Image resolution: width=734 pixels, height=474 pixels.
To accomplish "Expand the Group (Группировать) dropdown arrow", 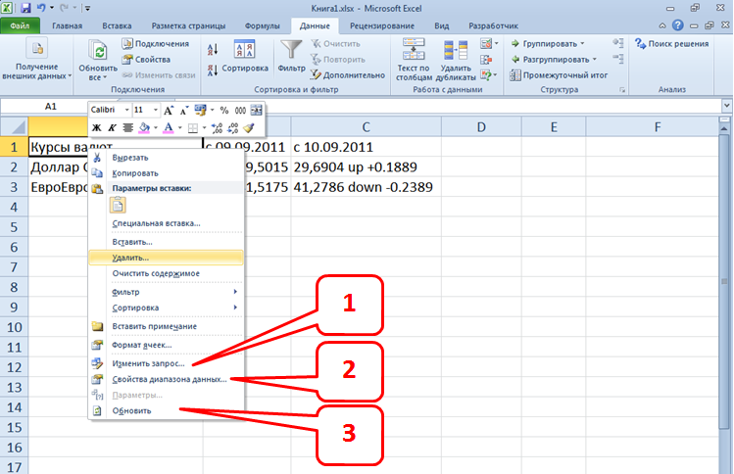I will coord(581,44).
